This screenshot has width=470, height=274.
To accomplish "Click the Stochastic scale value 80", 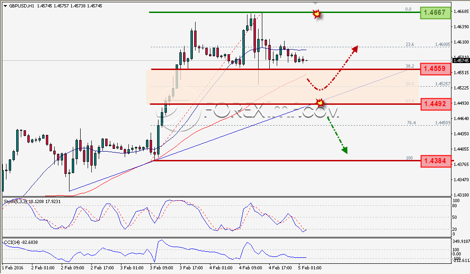I will (455, 206).
